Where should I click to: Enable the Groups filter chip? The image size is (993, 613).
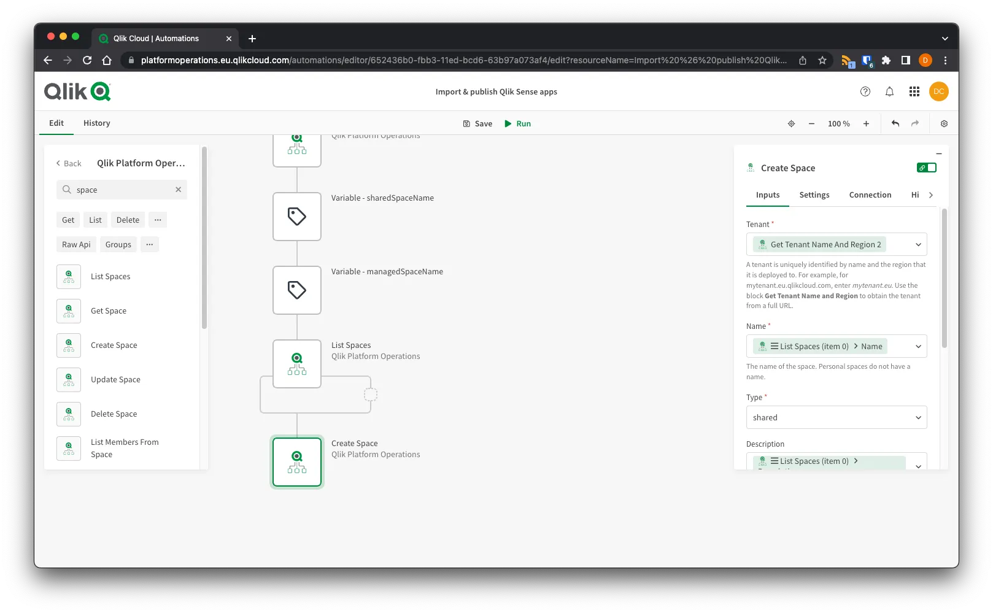click(x=118, y=244)
